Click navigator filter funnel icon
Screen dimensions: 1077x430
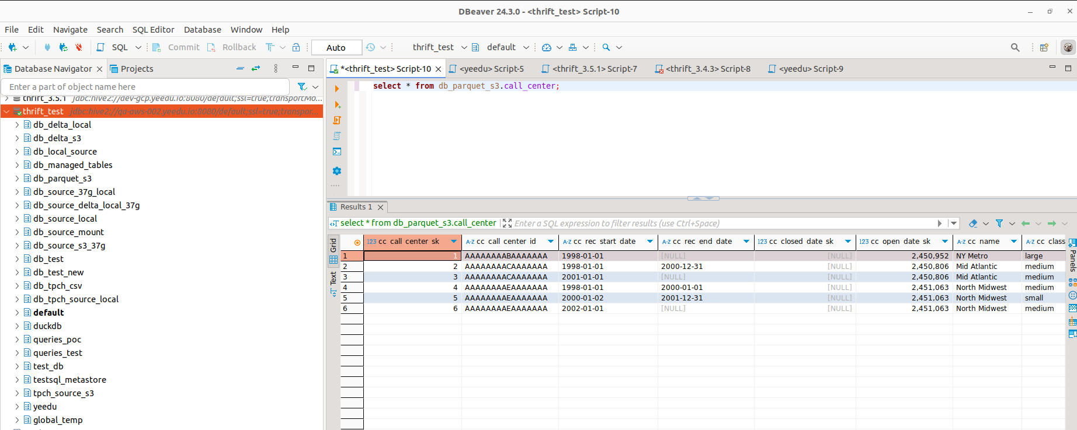302,86
